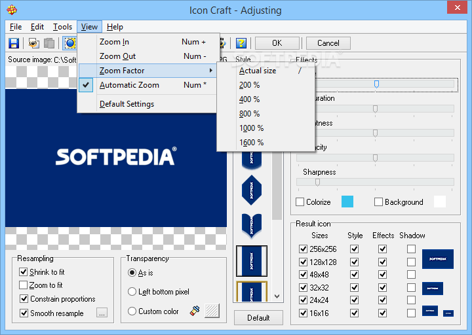Click the 256x256 result icon preview
Viewport: 472px width, 335px height.
point(438,259)
